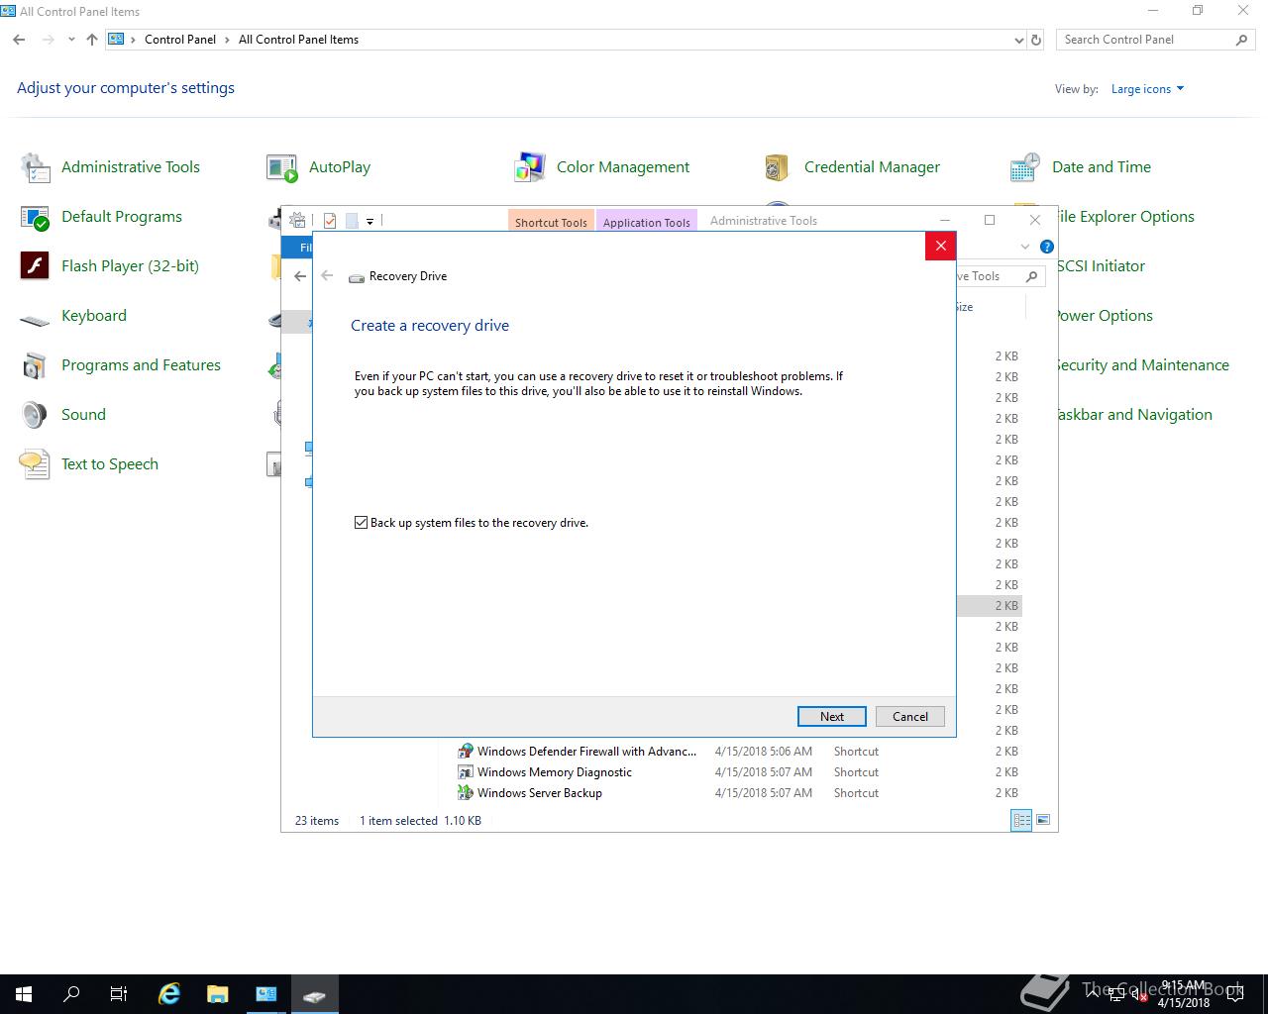Select the Shortcut Tools ribbon tab
Image resolution: width=1268 pixels, height=1014 pixels.
point(551,222)
